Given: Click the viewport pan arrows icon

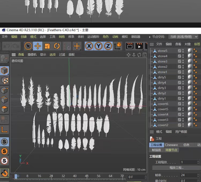Looking at the screenshot, I should [x=128, y=55].
